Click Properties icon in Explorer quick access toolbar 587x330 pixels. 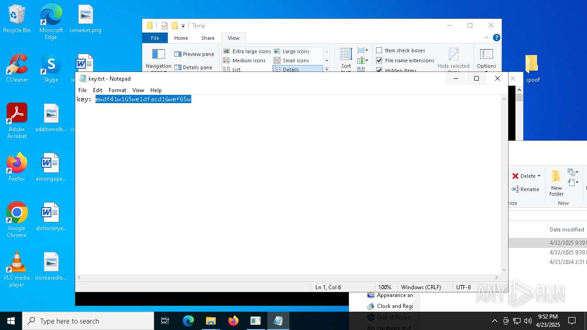pyautogui.click(x=164, y=26)
